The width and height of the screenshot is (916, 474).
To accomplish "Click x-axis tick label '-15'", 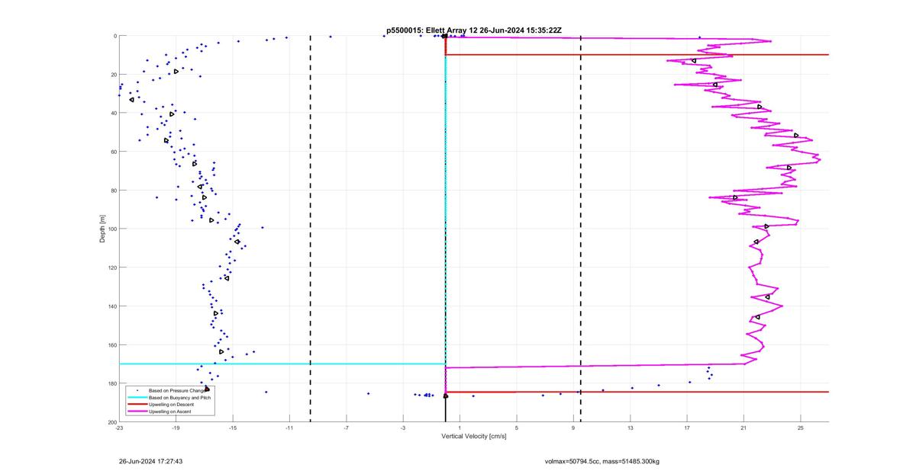I will [x=233, y=428].
